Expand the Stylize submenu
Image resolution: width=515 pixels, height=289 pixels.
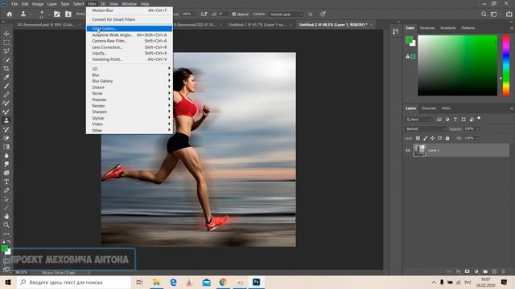pyautogui.click(x=130, y=118)
